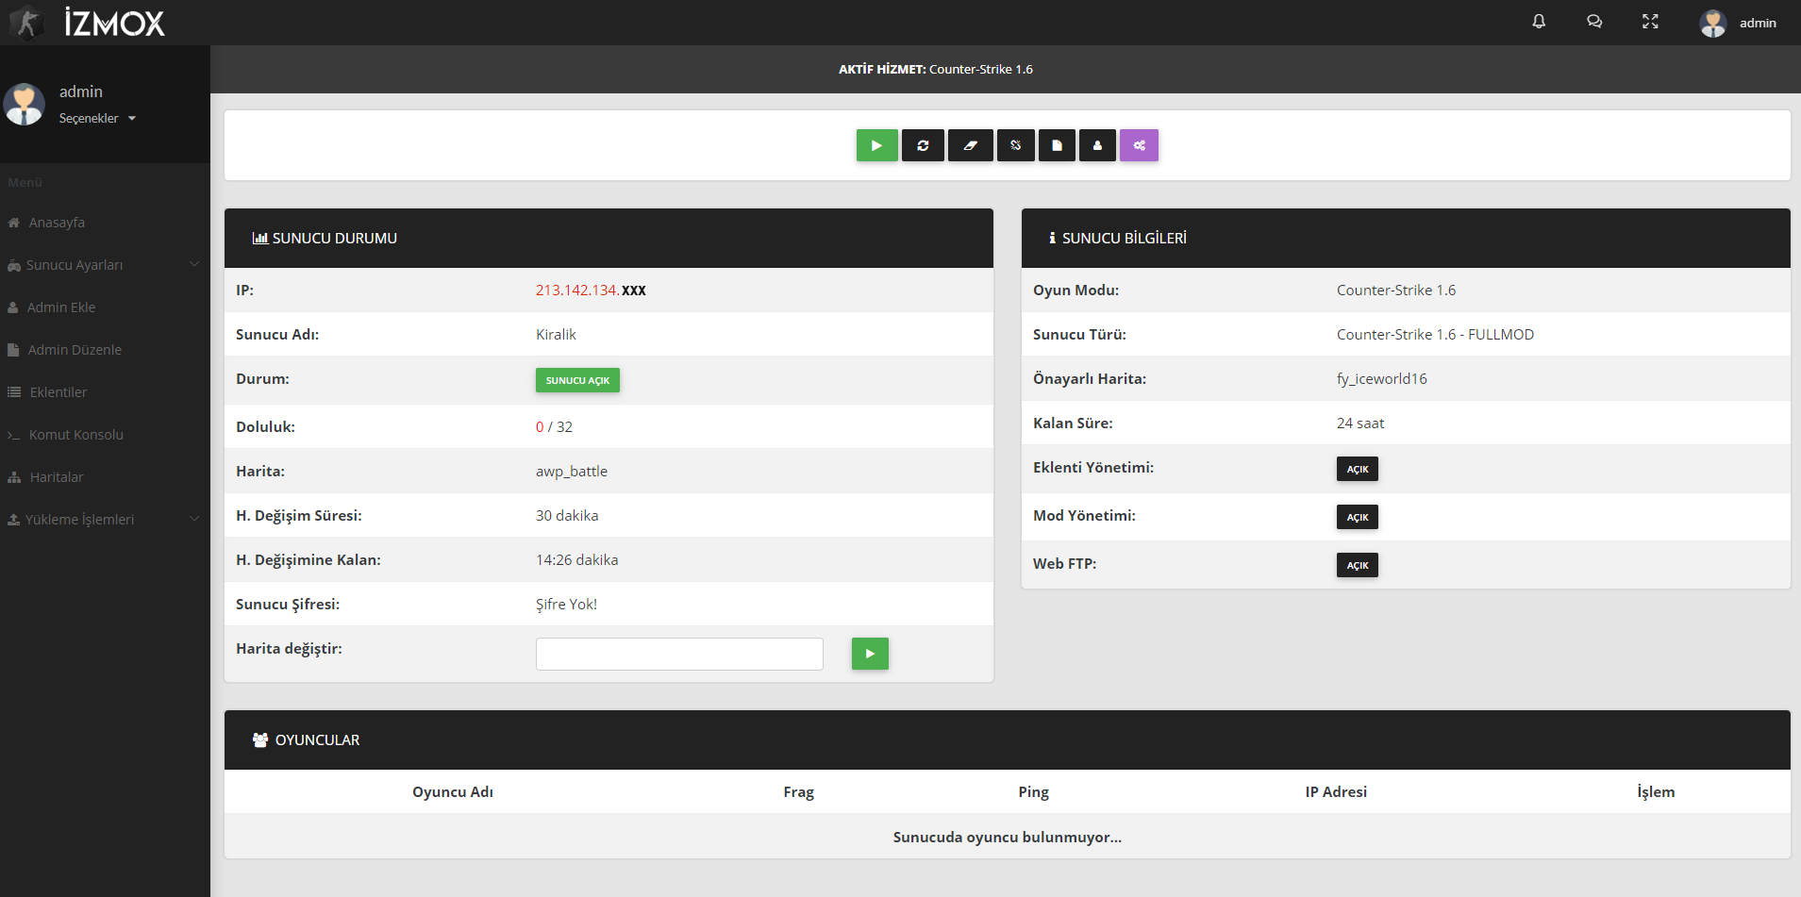This screenshot has width=1801, height=897.
Task: Toggle Web FTP AÇIK button
Action: 1357,565
